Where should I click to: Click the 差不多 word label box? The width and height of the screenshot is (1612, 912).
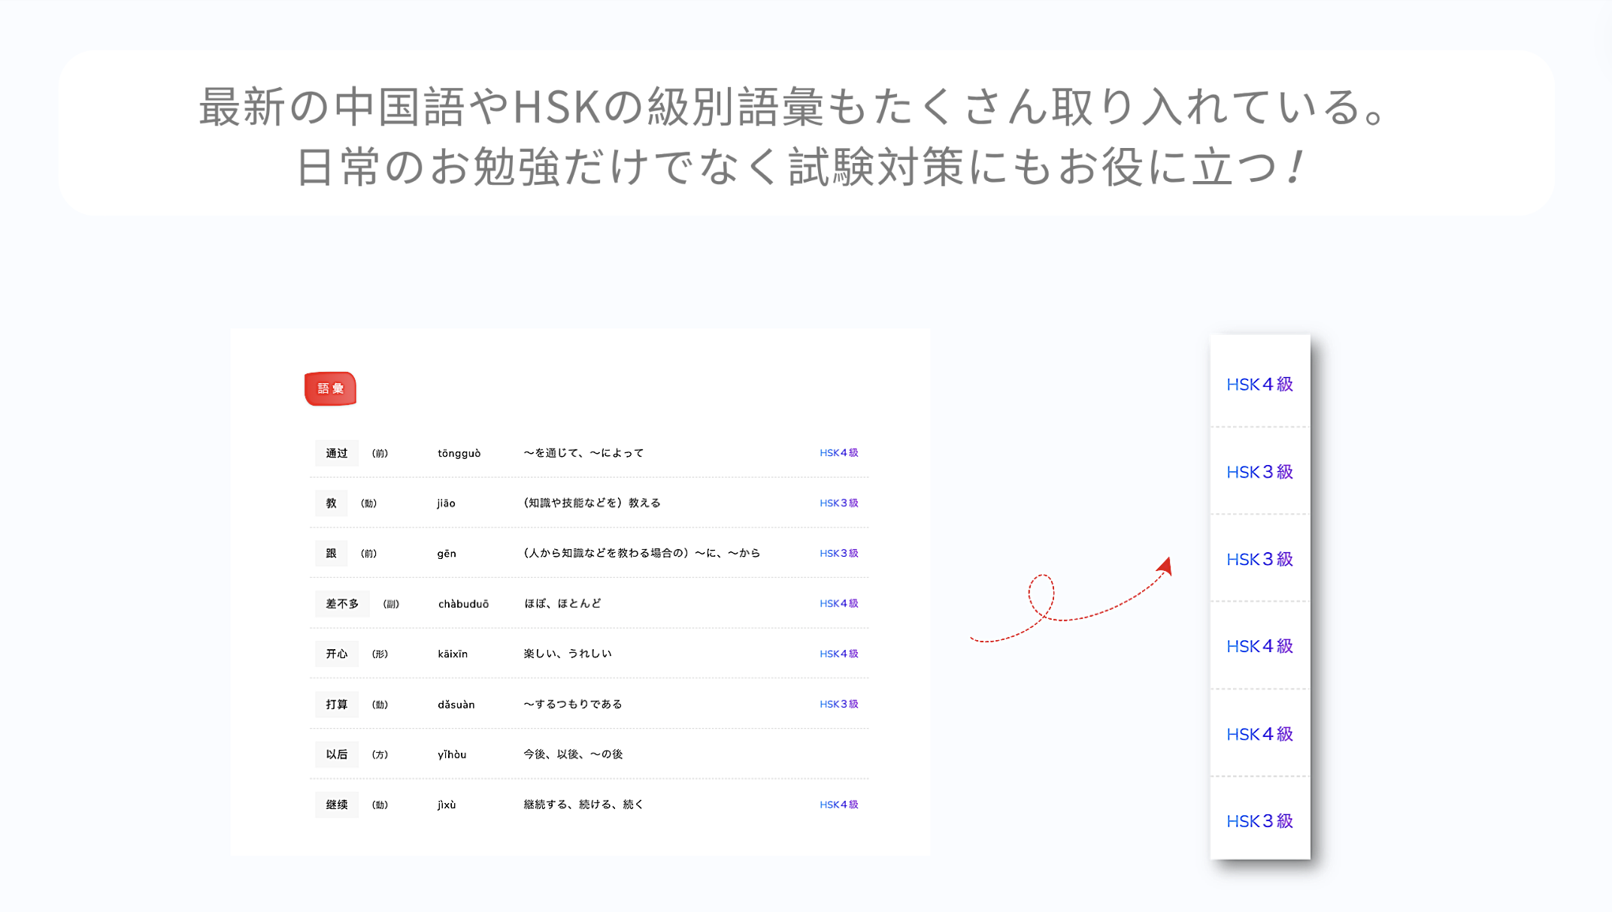pos(342,602)
